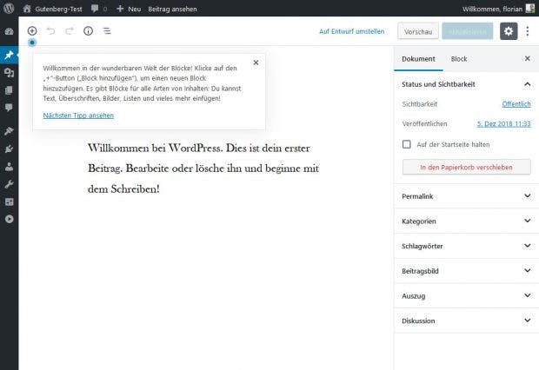Click In den Papierkorb verschieben
This screenshot has width=539, height=370.
click(x=467, y=168)
